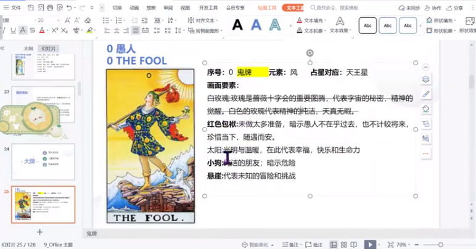Toggle text shadow A button
This screenshot has height=249, width=476.
(23, 30)
